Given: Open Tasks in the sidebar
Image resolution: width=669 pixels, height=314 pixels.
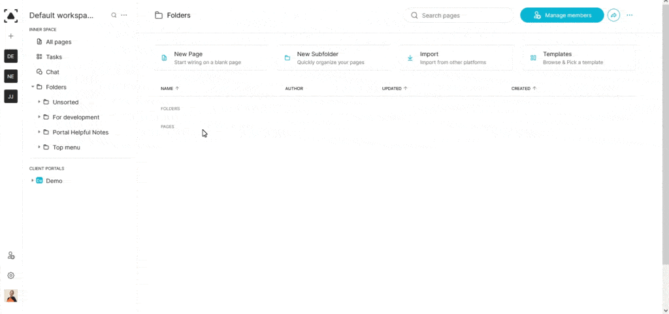Looking at the screenshot, I should (x=54, y=57).
